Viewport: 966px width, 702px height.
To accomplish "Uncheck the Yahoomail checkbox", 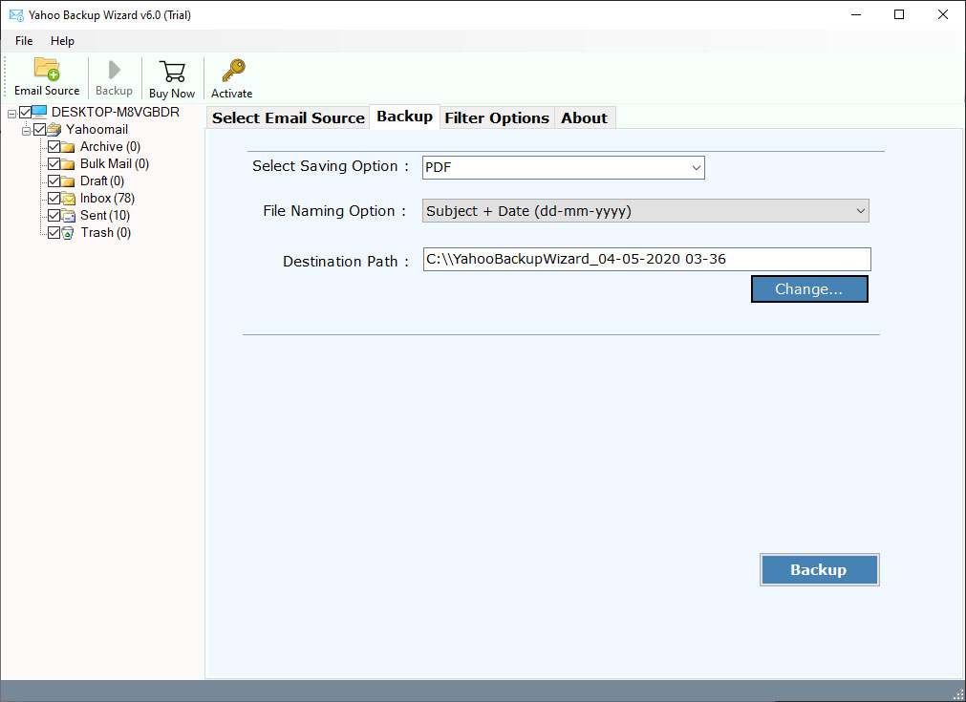I will point(40,129).
